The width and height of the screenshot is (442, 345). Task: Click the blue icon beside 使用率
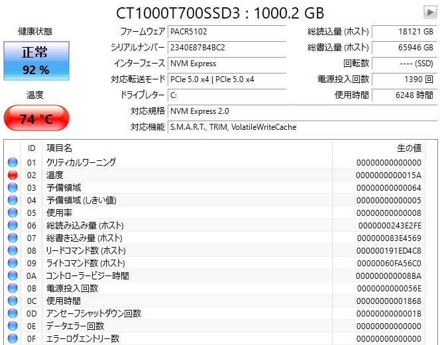13,213
